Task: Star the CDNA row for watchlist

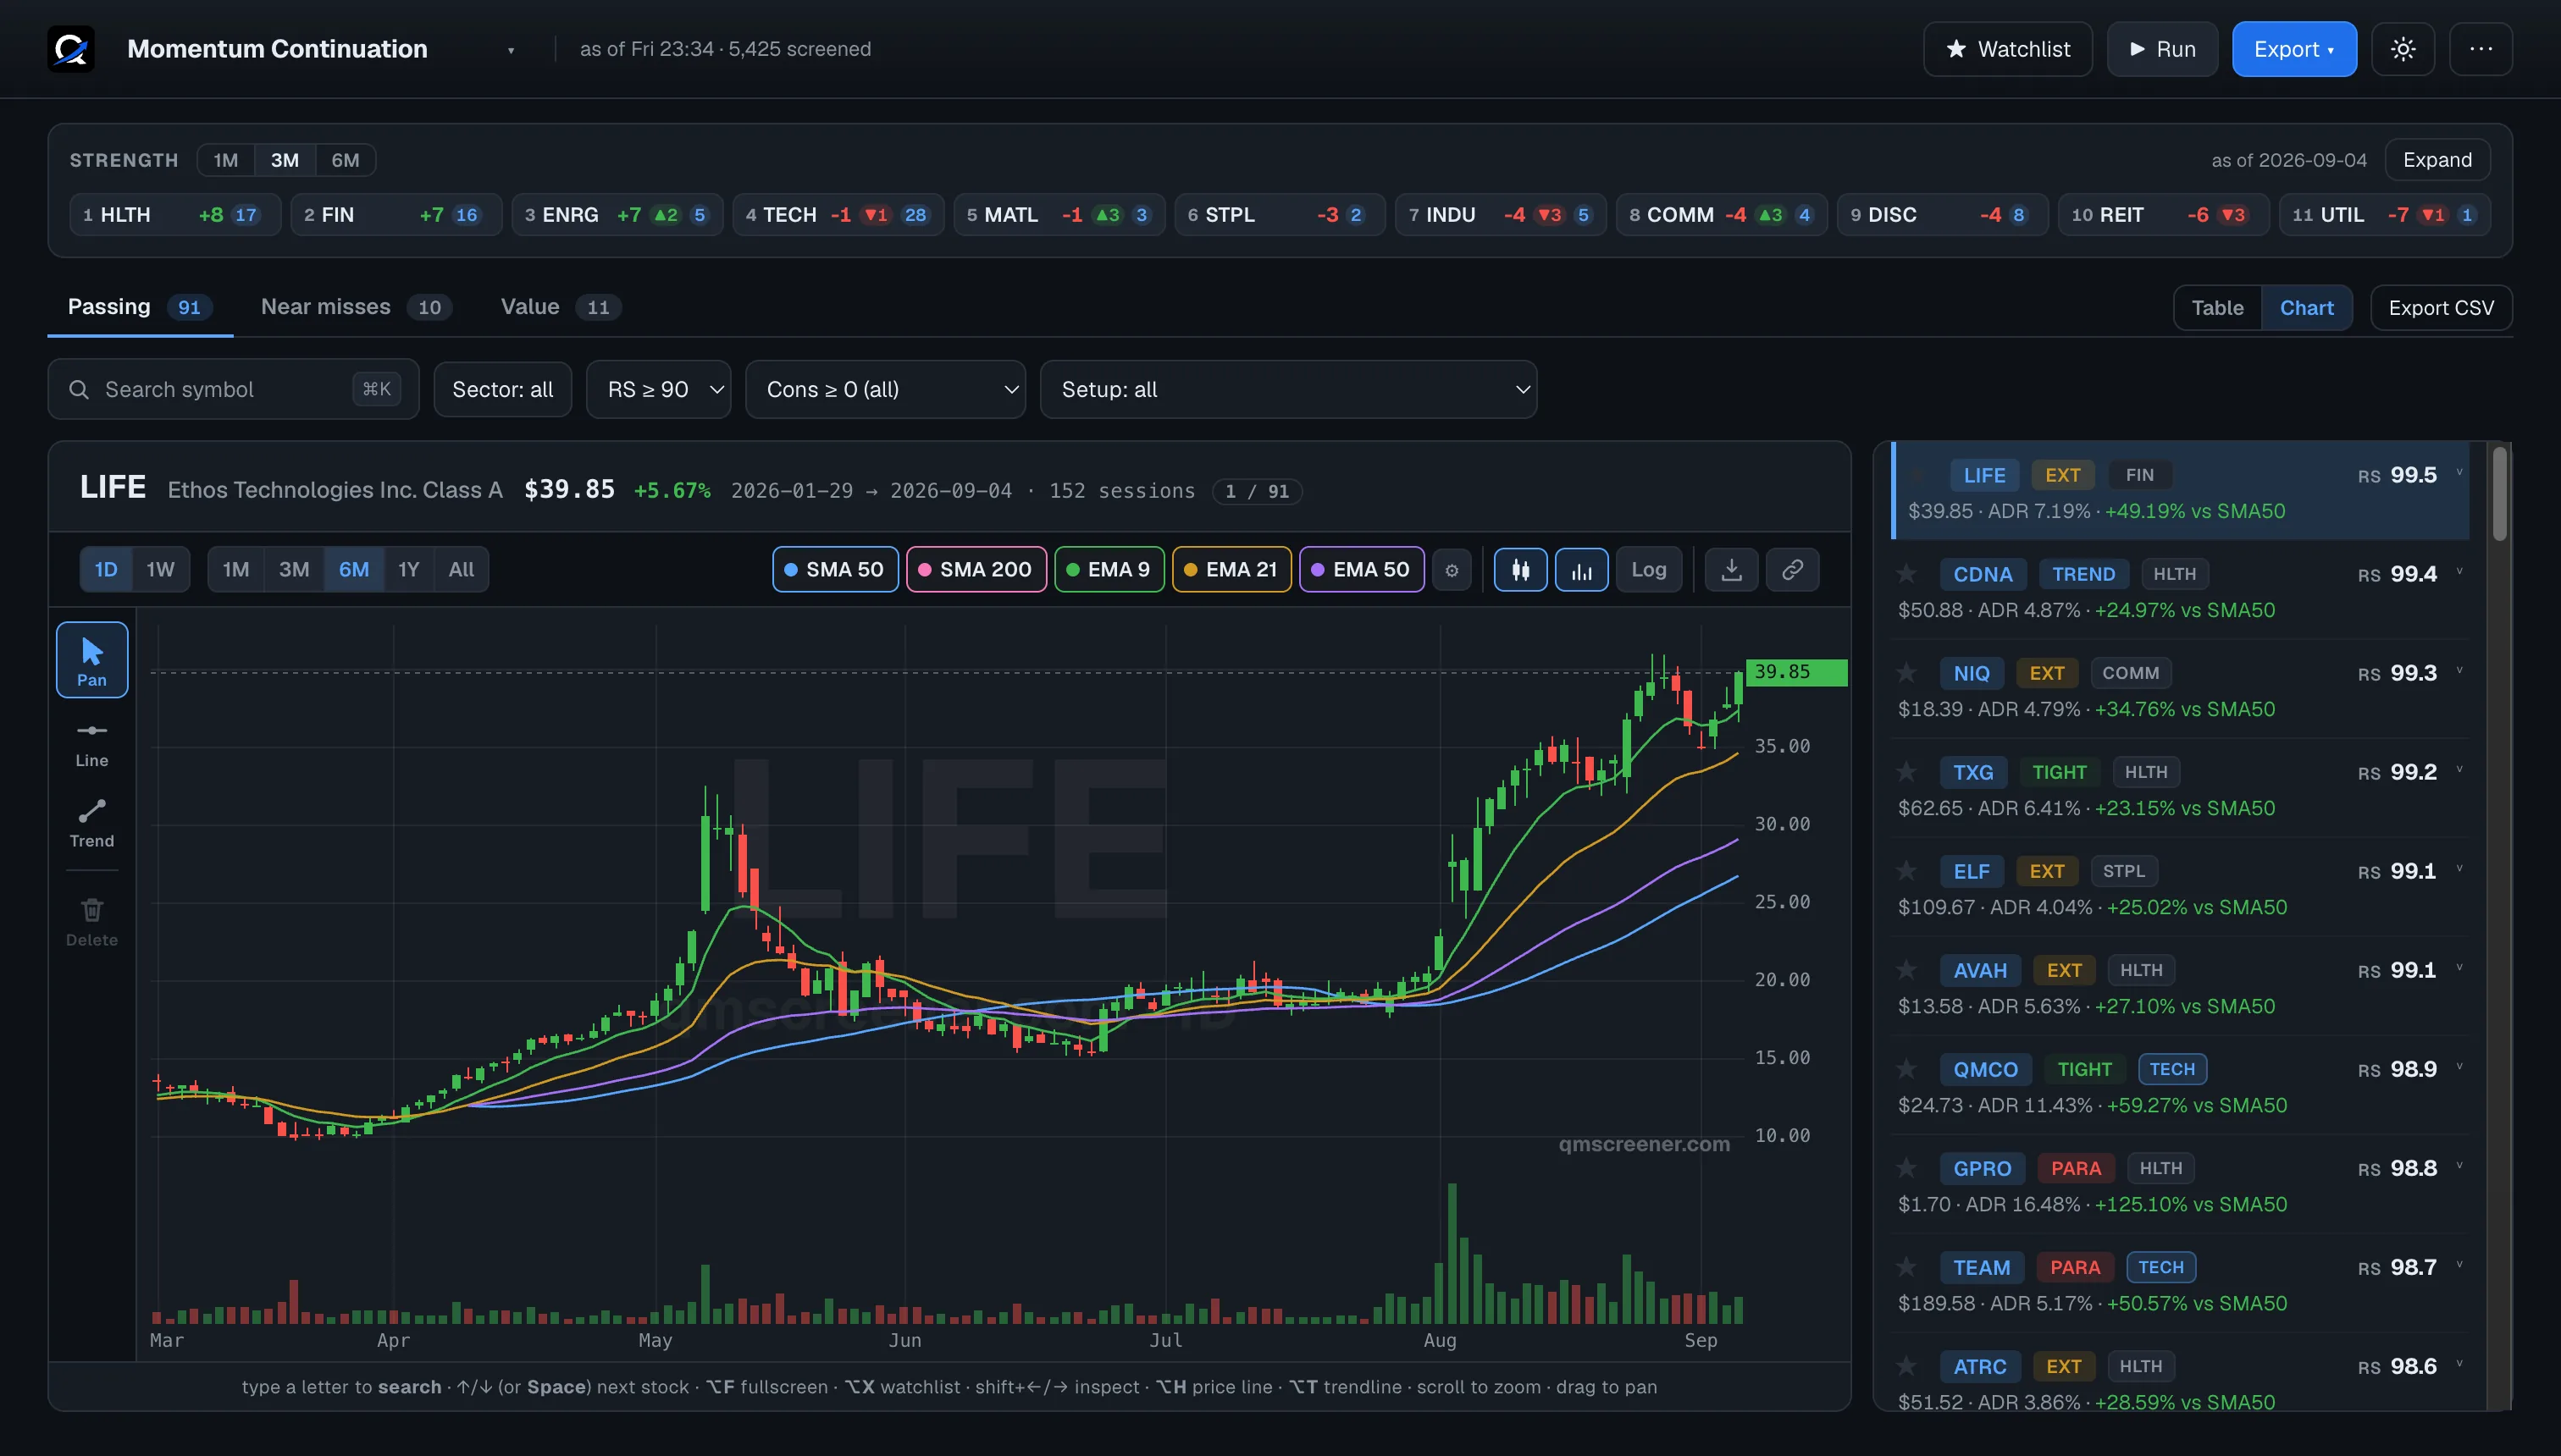Action: [1906, 573]
